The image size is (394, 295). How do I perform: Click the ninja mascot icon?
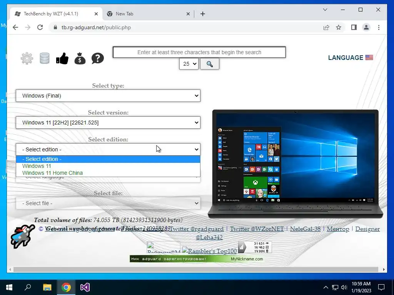click(22, 236)
